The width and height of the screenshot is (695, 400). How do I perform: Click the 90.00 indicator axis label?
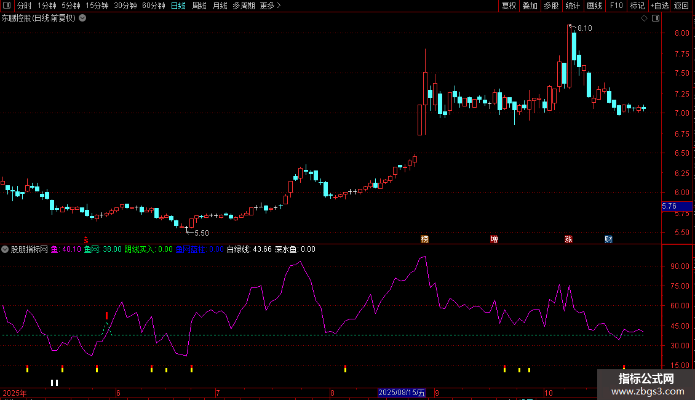point(680,266)
